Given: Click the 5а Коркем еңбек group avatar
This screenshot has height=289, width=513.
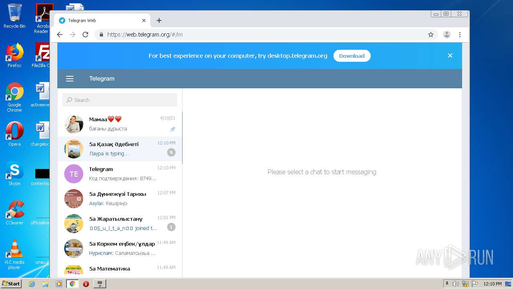Looking at the screenshot, I should click(74, 248).
